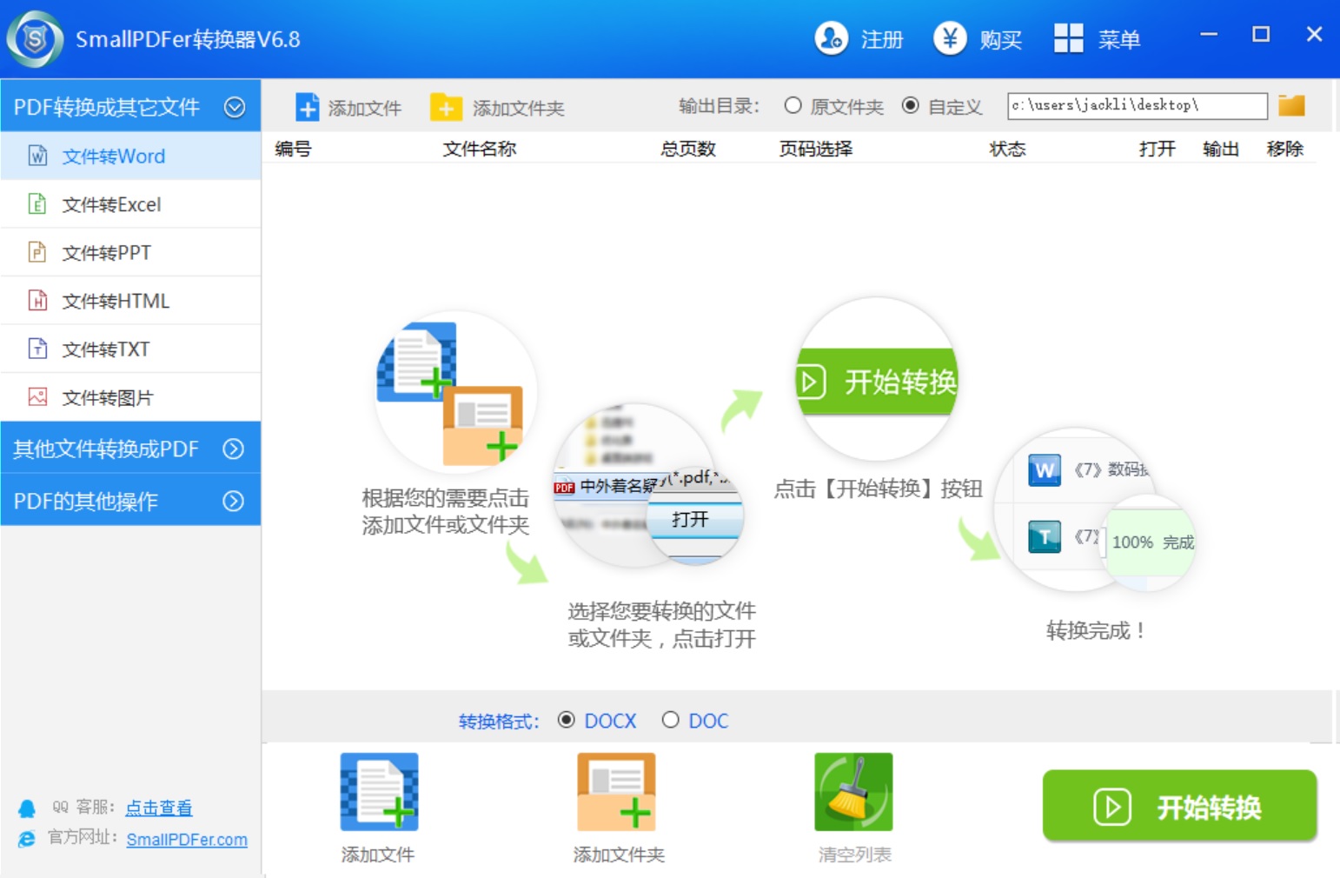Open the 菜单 grid menu icon

(x=1068, y=38)
